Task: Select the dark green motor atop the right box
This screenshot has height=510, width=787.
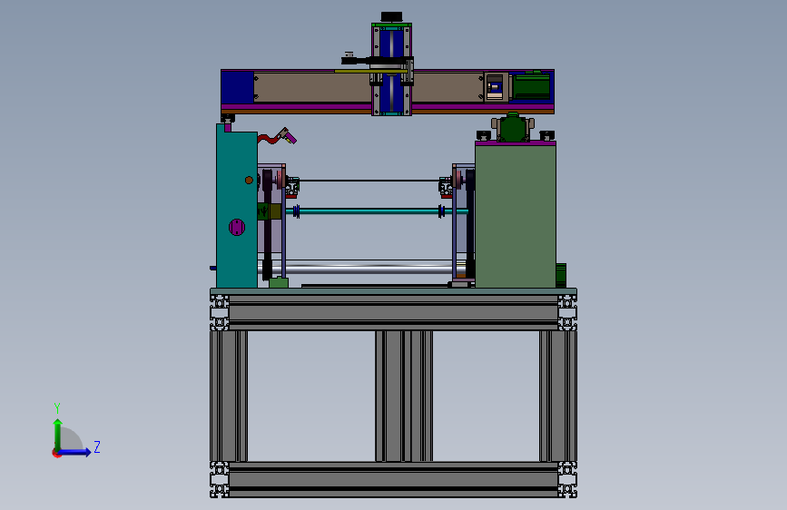Action: 513,127
